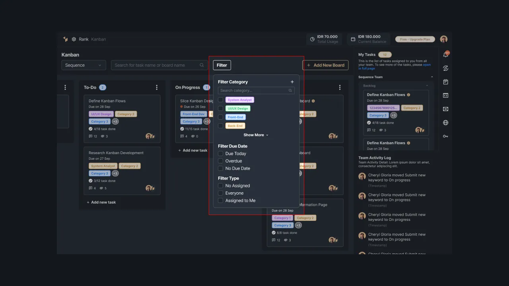The height and width of the screenshot is (286, 509).
Task: Click attachments icon on Research Kanban Development card
Action: click(x=101, y=188)
